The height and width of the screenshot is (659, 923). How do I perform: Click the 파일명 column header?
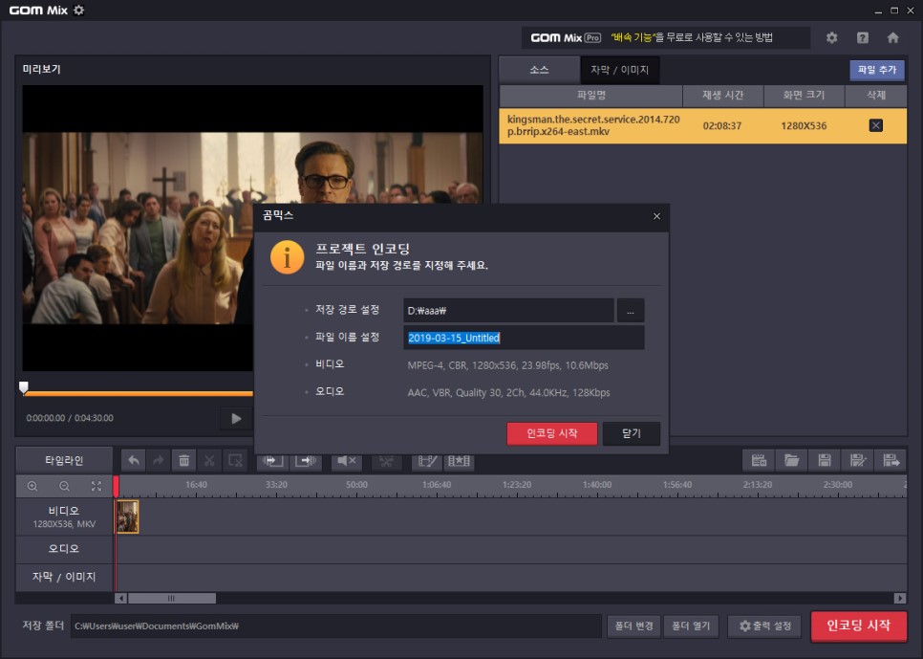click(x=591, y=96)
